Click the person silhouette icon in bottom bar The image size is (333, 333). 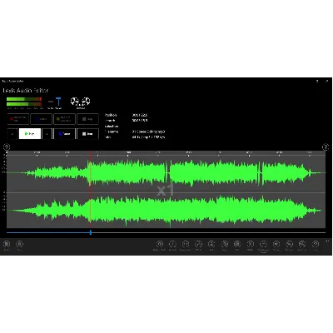211,244
